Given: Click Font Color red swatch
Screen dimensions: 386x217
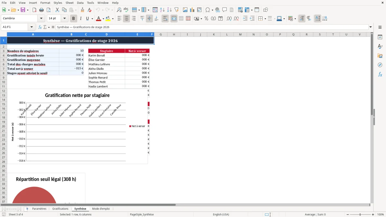Looking at the screenshot, I should pyautogui.click(x=98, y=19).
